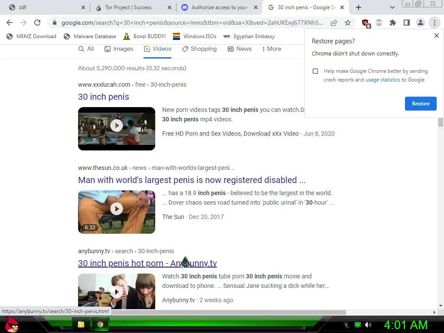
Task: Close the Authorize access Discord tab
Action: pyautogui.click(x=256, y=7)
